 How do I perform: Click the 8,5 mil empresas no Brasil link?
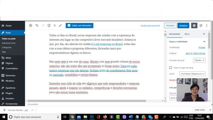[107, 44]
